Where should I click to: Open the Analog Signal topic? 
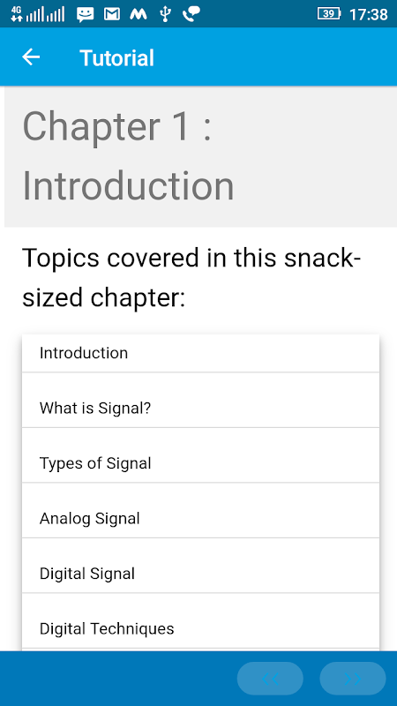coord(201,510)
